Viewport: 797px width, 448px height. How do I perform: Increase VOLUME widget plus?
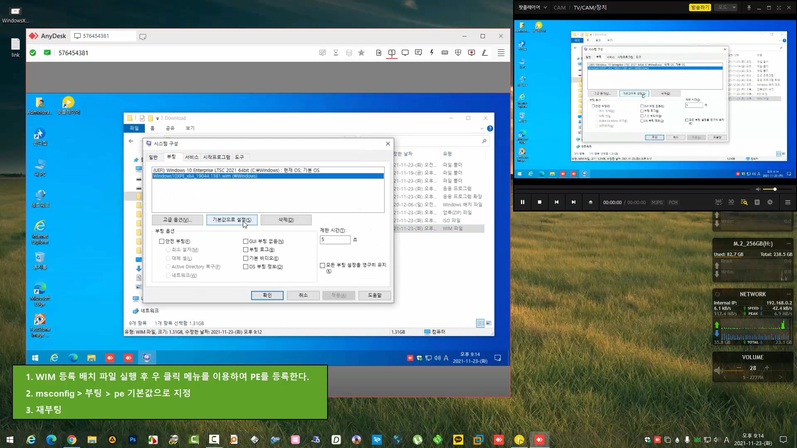coord(767,368)
